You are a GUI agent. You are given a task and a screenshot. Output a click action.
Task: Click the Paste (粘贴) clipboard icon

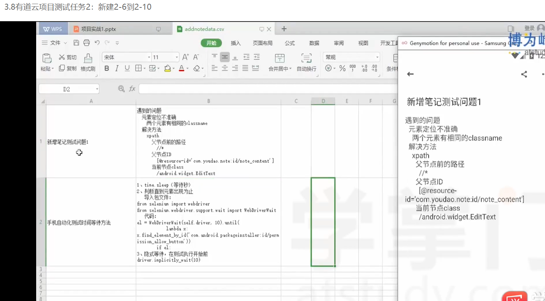click(x=47, y=58)
